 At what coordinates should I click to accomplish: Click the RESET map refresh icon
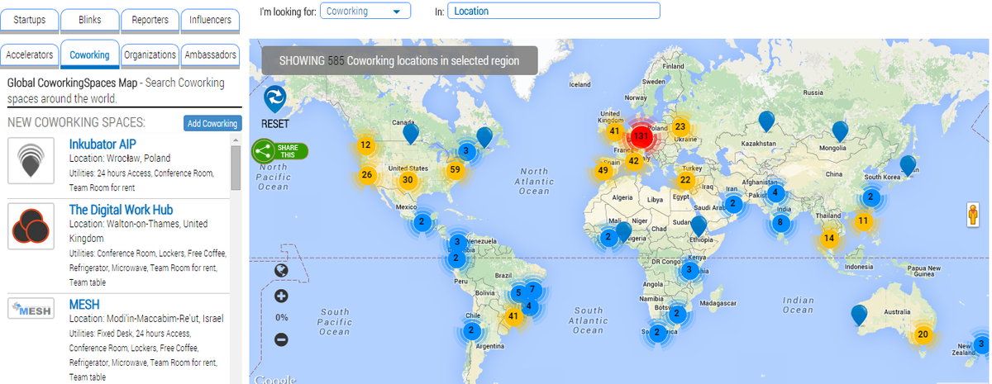[275, 100]
